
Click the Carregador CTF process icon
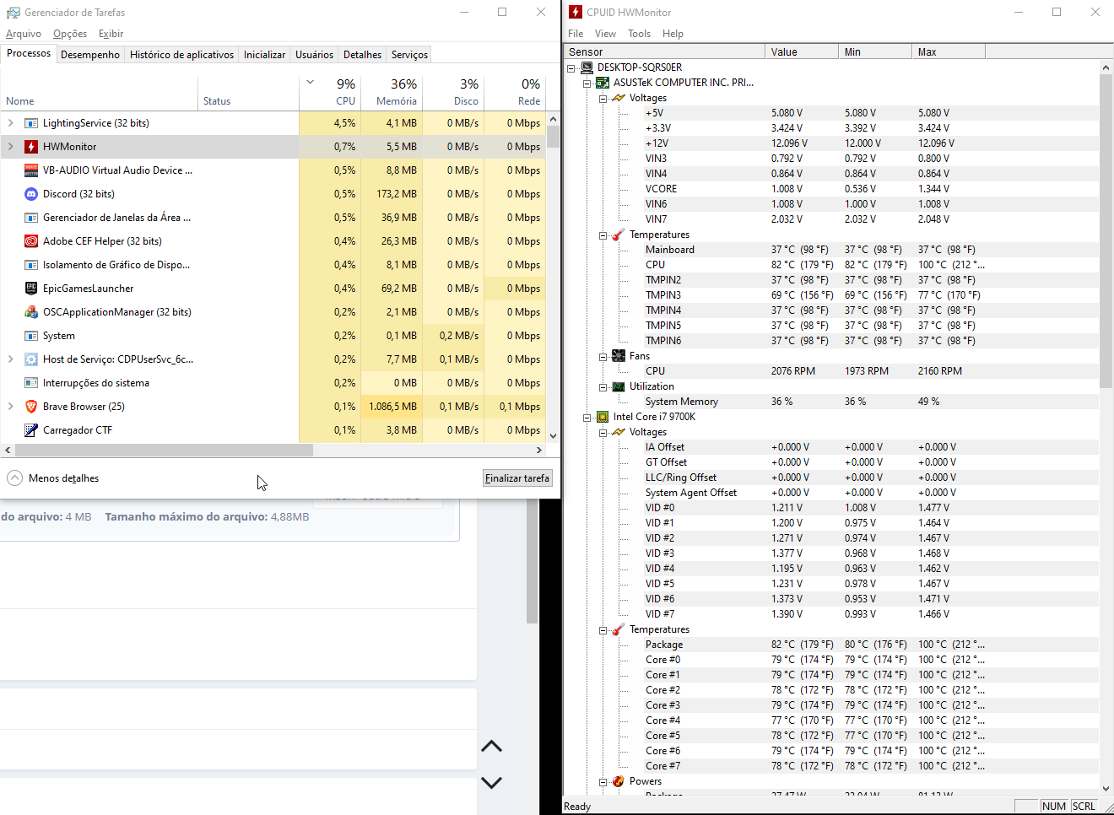(31, 430)
